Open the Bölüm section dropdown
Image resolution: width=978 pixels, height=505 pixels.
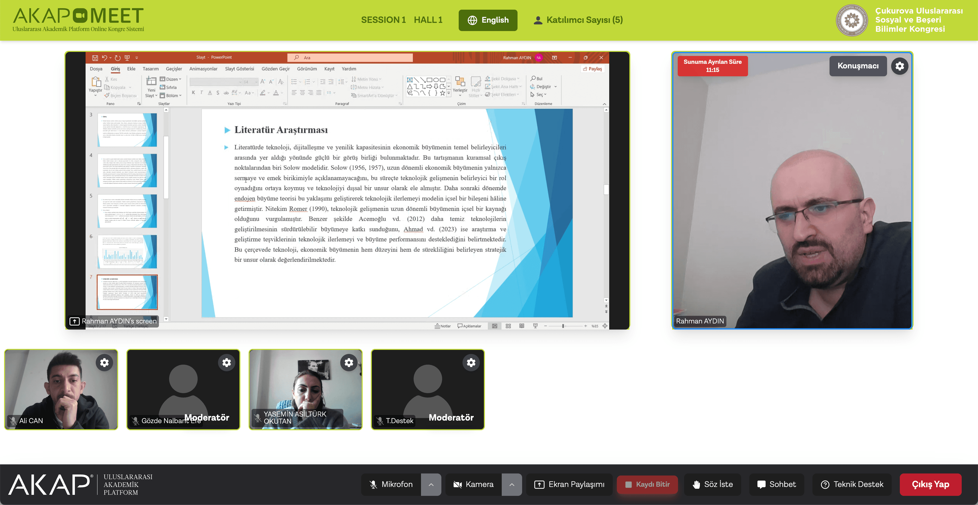[171, 96]
